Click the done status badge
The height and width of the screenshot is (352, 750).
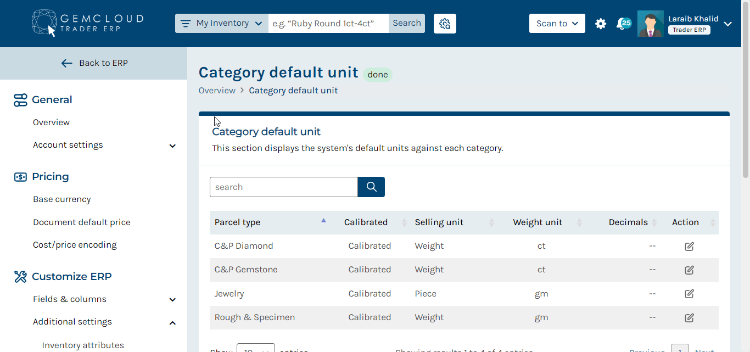click(x=378, y=75)
